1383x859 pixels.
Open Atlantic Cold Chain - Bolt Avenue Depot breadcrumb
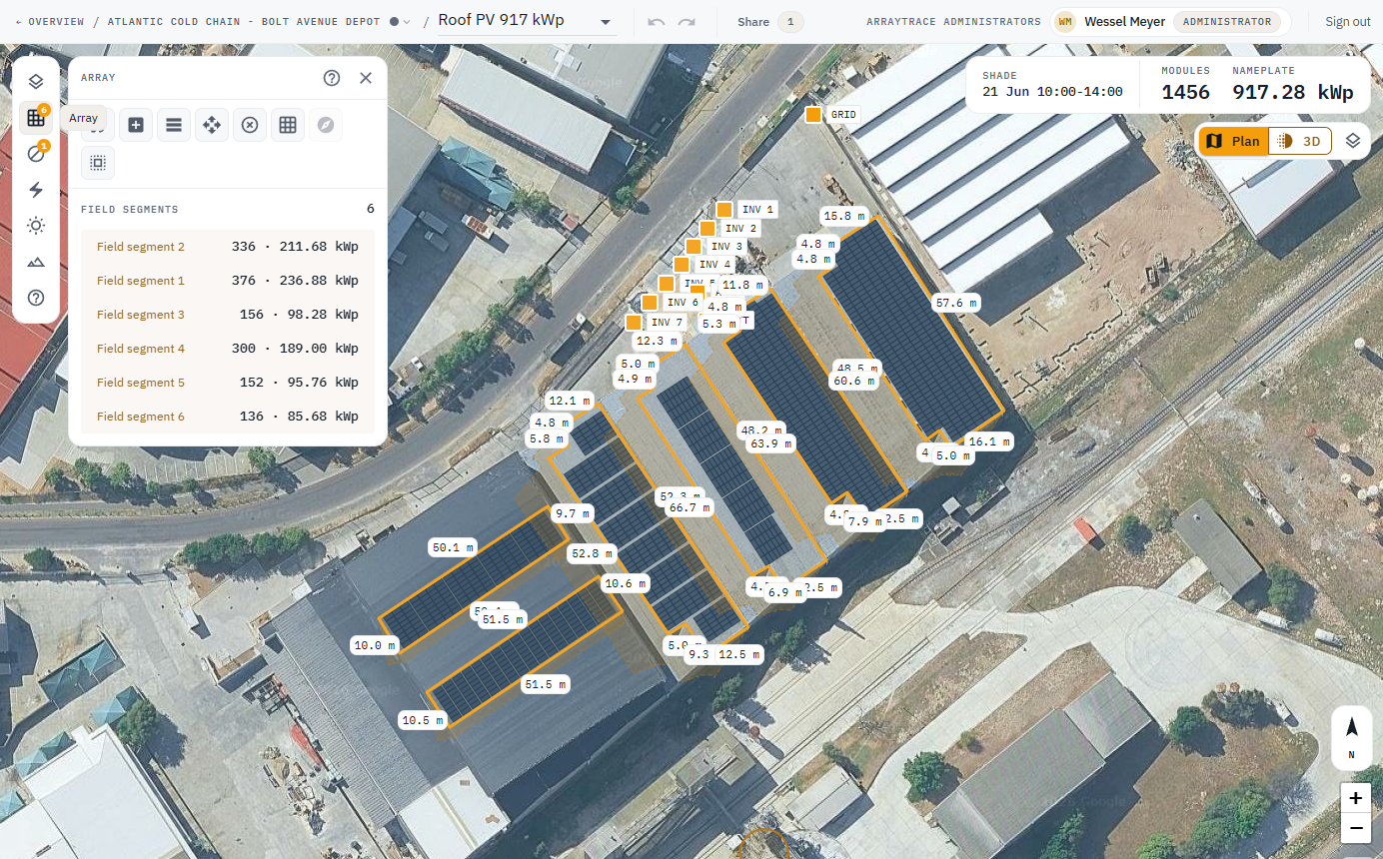click(x=244, y=22)
